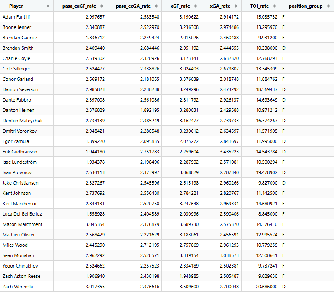Click the pasa_cxGF_rate header label
This screenshot has width=335, height=293.
(x=79, y=6)
